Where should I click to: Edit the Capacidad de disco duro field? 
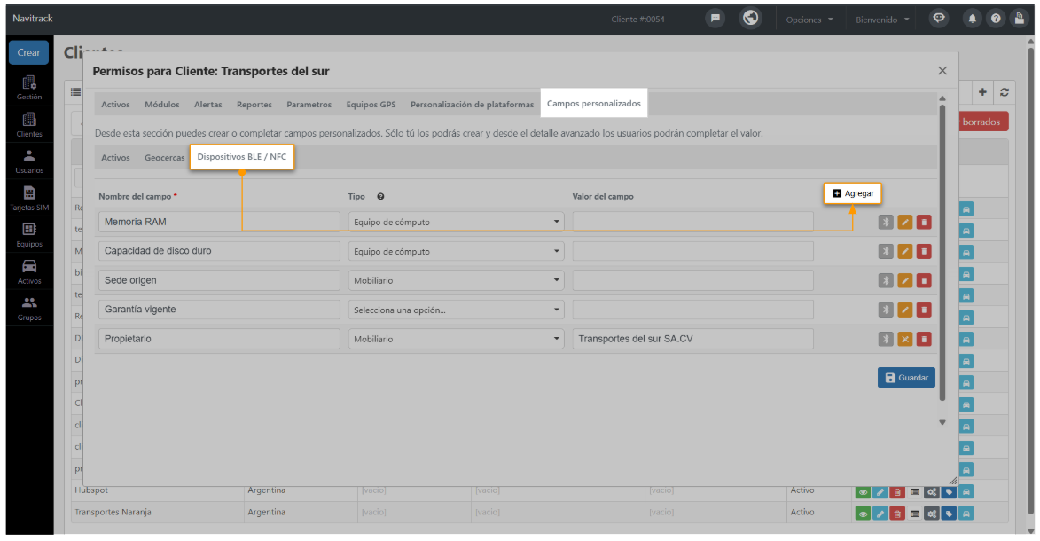[904, 251]
